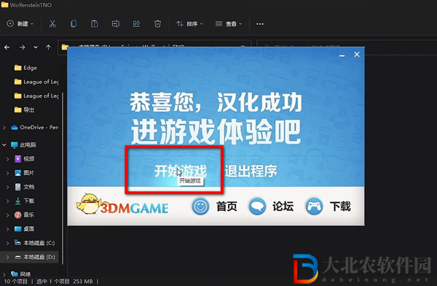Open the 首页 homepage smiley icon
The height and width of the screenshot is (286, 437).
pyautogui.click(x=200, y=206)
